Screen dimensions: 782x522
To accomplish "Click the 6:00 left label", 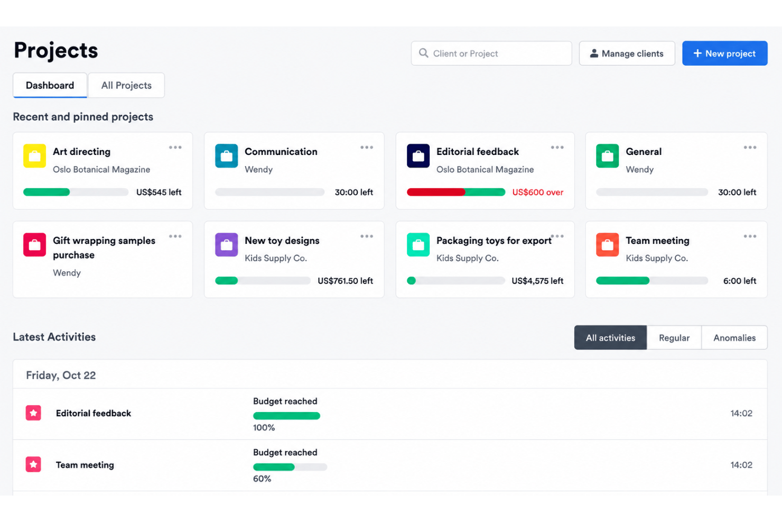I will coord(740,281).
